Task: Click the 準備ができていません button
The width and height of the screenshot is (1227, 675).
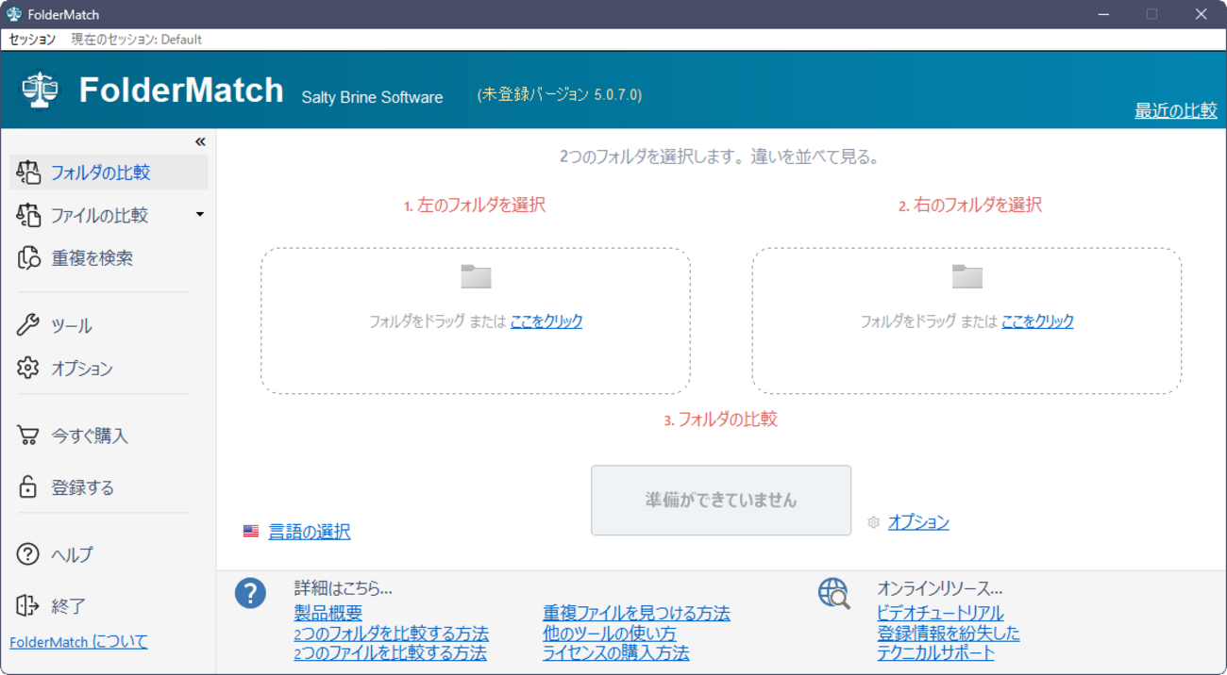Action: (721, 500)
